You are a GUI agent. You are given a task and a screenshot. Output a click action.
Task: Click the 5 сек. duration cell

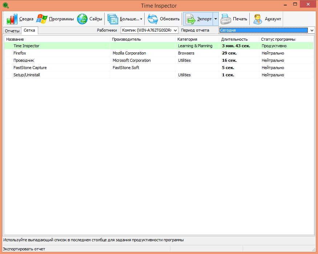(228, 68)
